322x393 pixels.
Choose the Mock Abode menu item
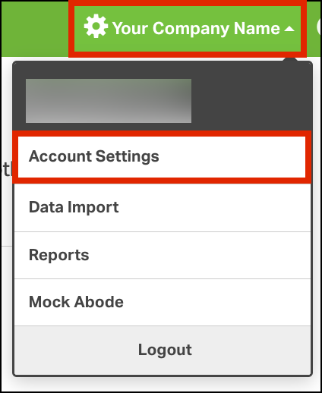pyautogui.click(x=162, y=302)
